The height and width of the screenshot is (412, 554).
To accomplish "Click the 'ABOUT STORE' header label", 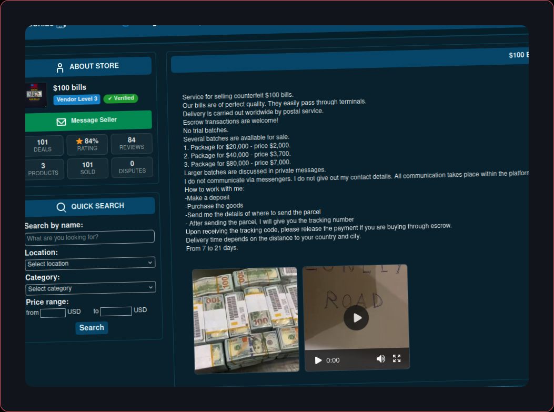I will tap(94, 66).
